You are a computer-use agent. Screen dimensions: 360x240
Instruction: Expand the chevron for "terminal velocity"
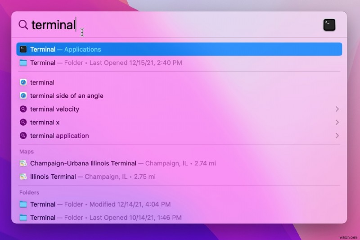coord(337,109)
